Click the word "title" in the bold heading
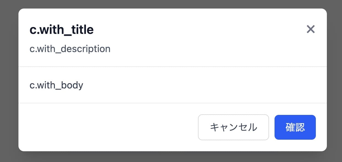 (x=82, y=30)
